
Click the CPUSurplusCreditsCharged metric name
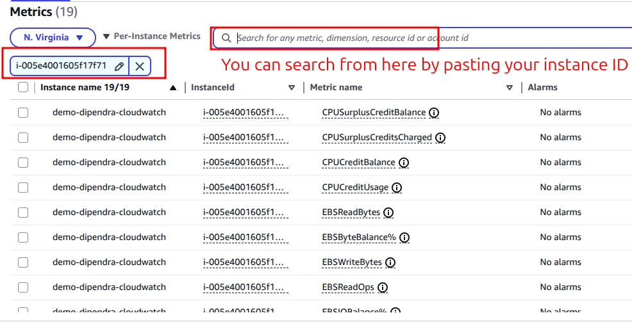click(x=377, y=138)
